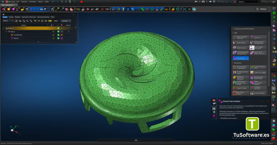Click the red record macro button
This screenshot has width=277, height=145.
click(81, 2)
